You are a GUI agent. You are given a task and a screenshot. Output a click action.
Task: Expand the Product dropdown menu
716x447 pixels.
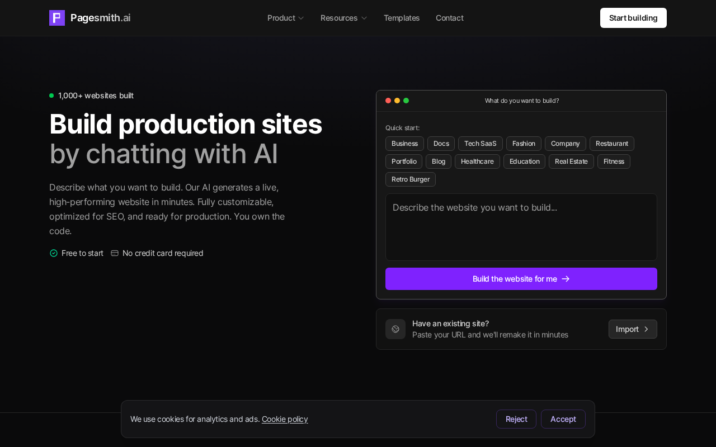286,18
